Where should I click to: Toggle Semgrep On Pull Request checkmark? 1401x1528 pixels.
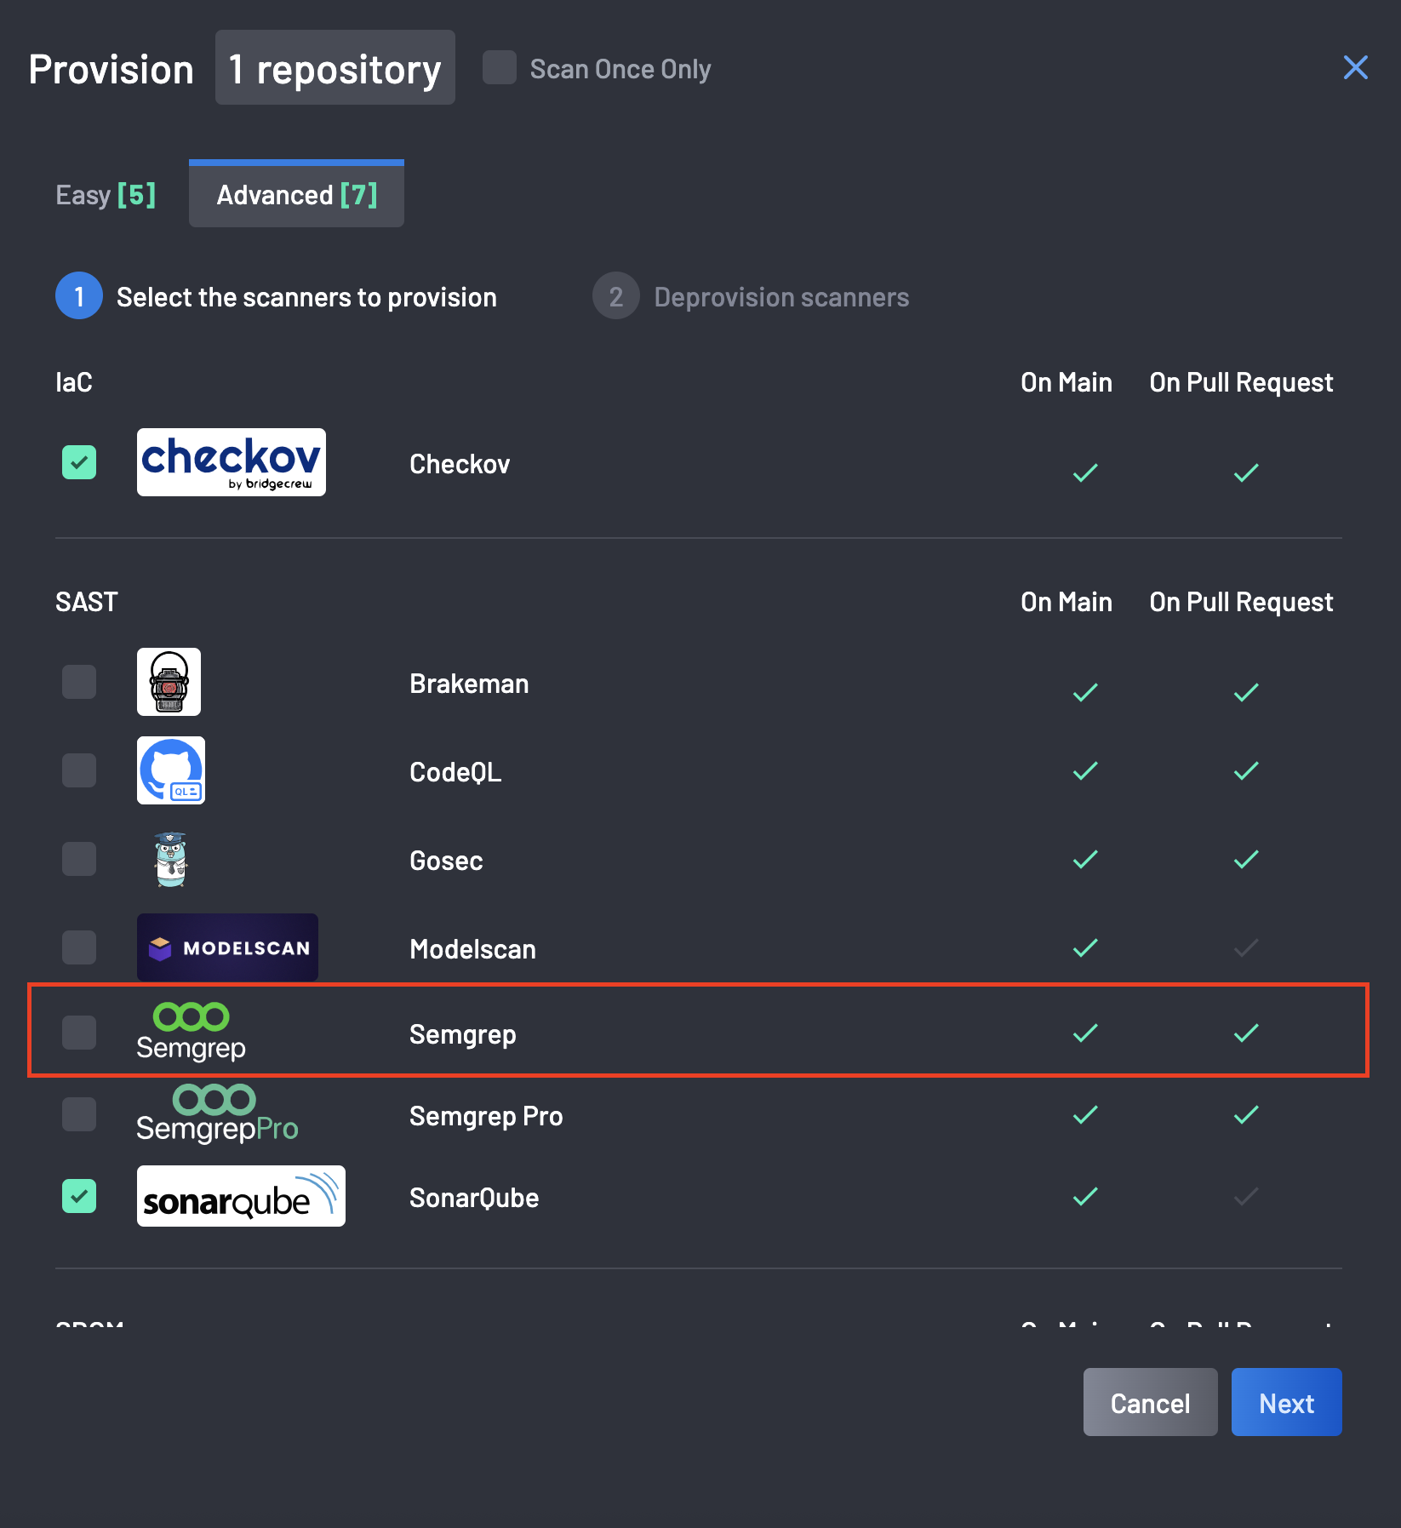click(1246, 1033)
